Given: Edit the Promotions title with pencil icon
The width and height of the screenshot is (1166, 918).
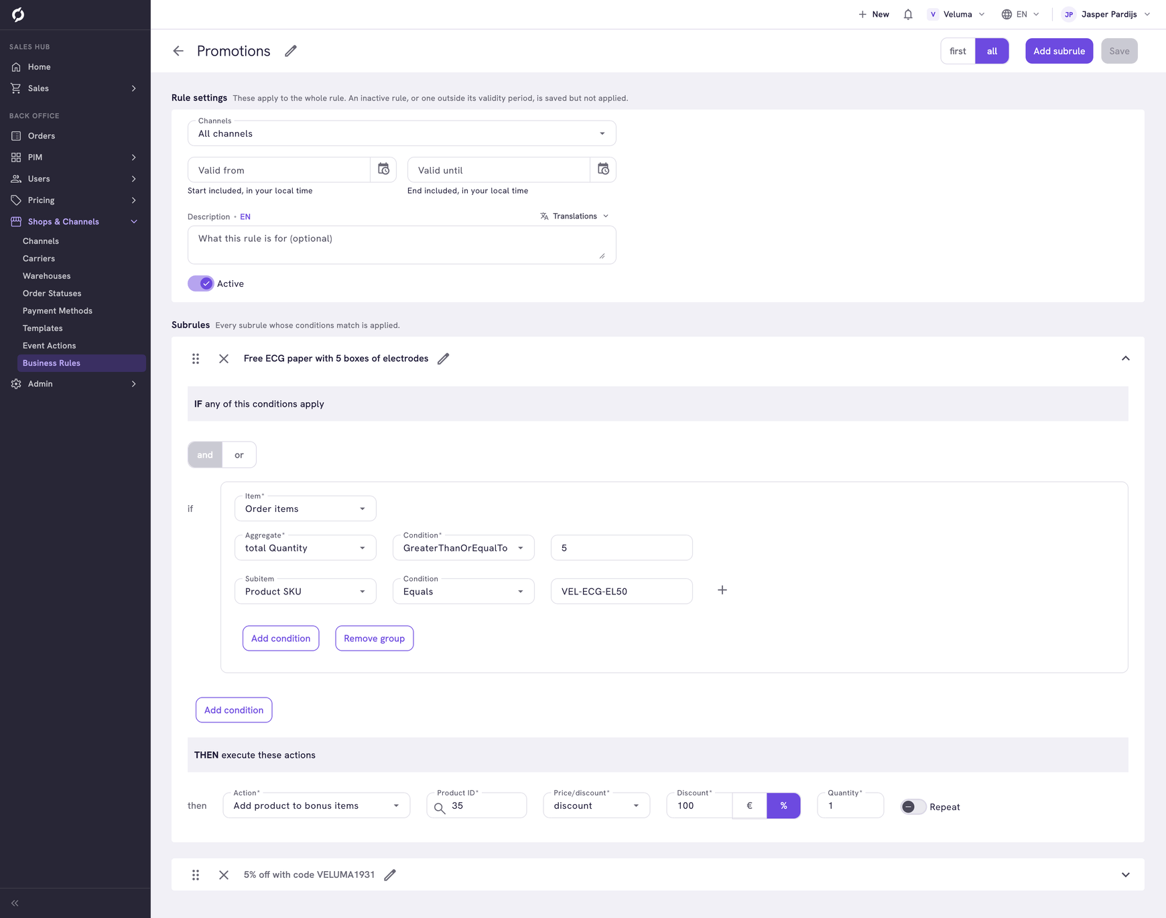Looking at the screenshot, I should [291, 51].
